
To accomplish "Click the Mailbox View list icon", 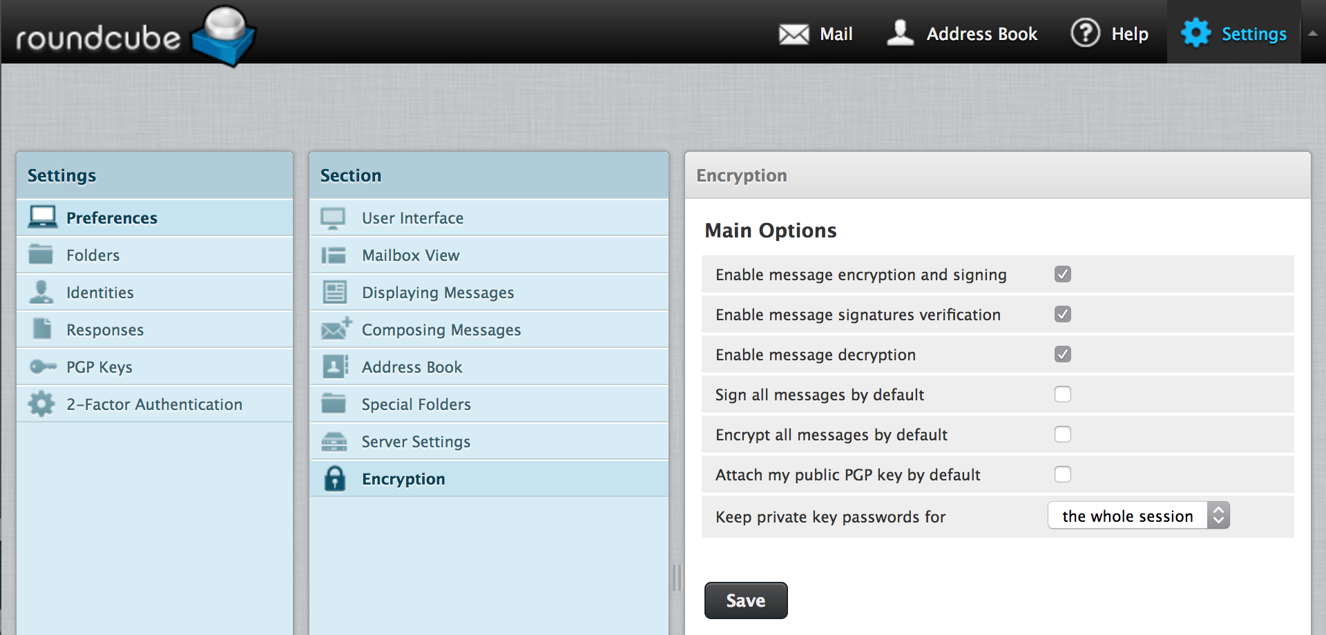I will coord(334,255).
